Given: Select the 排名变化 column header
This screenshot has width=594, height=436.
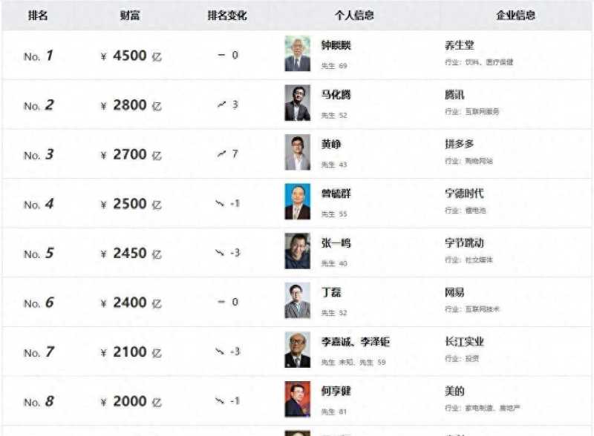Looking at the screenshot, I should point(227,15).
